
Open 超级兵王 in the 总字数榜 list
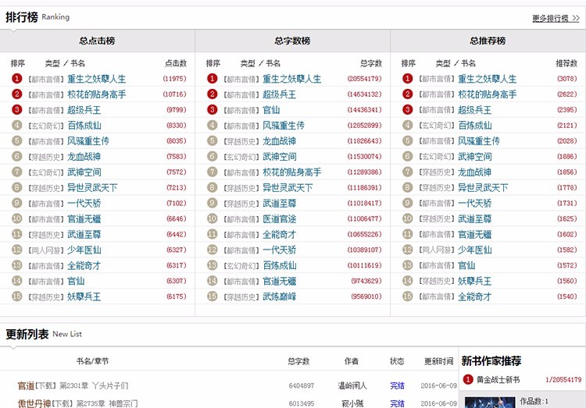pyautogui.click(x=280, y=94)
